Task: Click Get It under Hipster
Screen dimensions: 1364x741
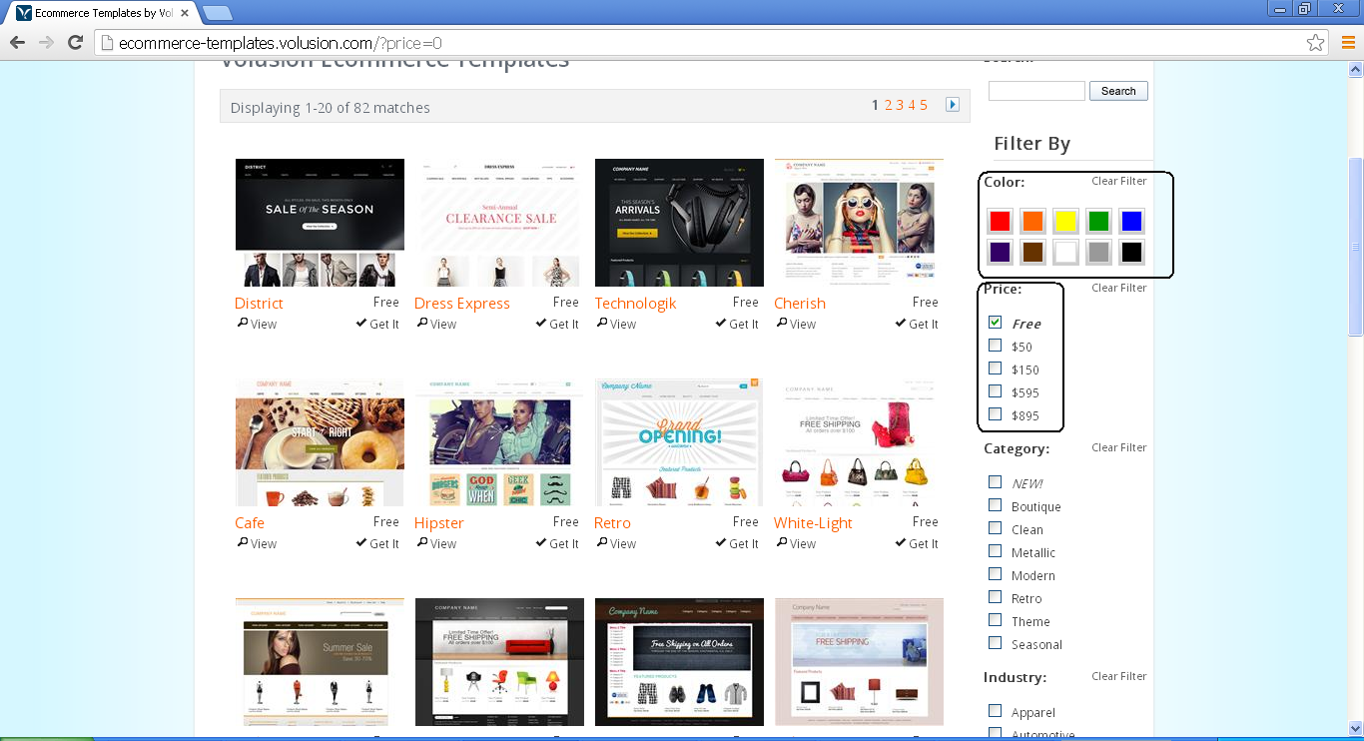Action: click(x=557, y=543)
